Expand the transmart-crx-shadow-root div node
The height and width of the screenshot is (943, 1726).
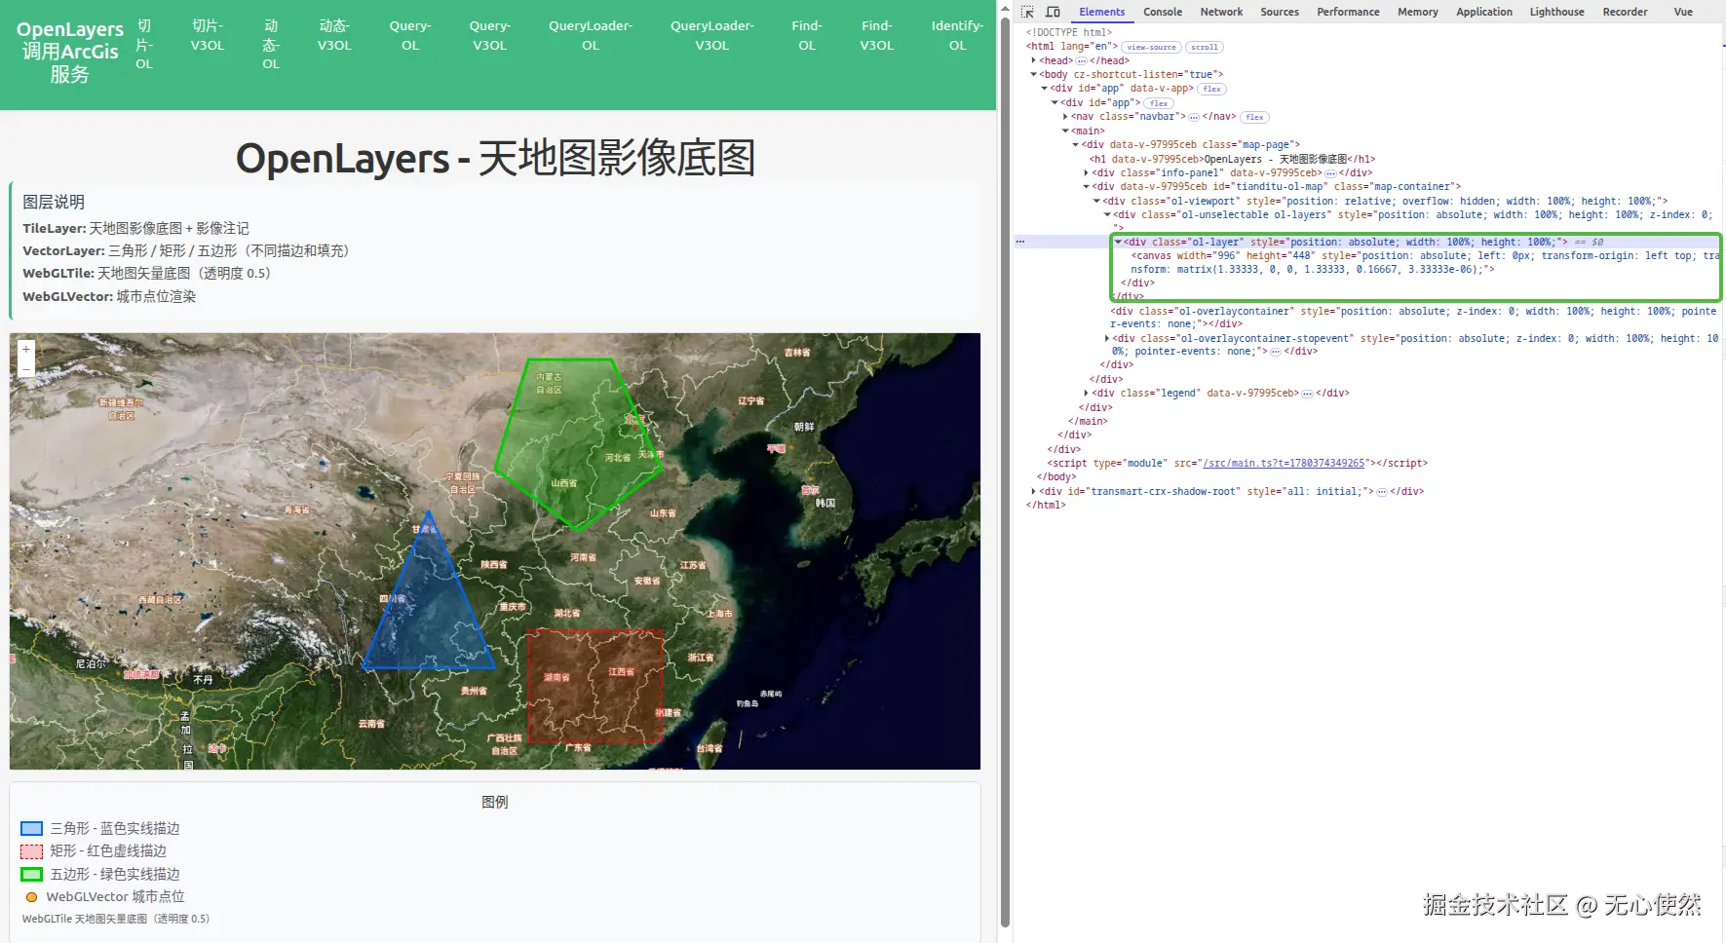tap(1033, 492)
